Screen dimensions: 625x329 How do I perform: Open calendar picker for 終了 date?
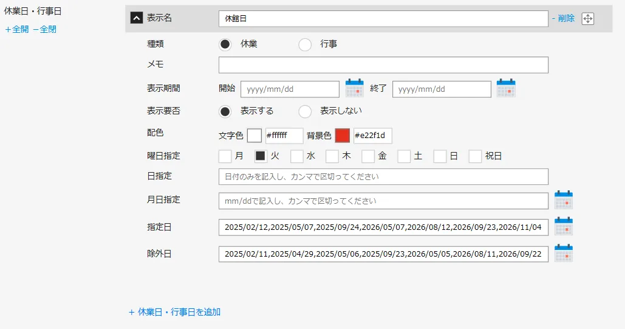[x=505, y=89]
